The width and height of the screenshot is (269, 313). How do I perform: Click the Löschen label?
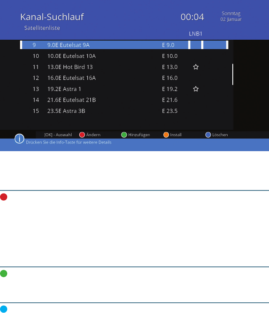(x=220, y=135)
